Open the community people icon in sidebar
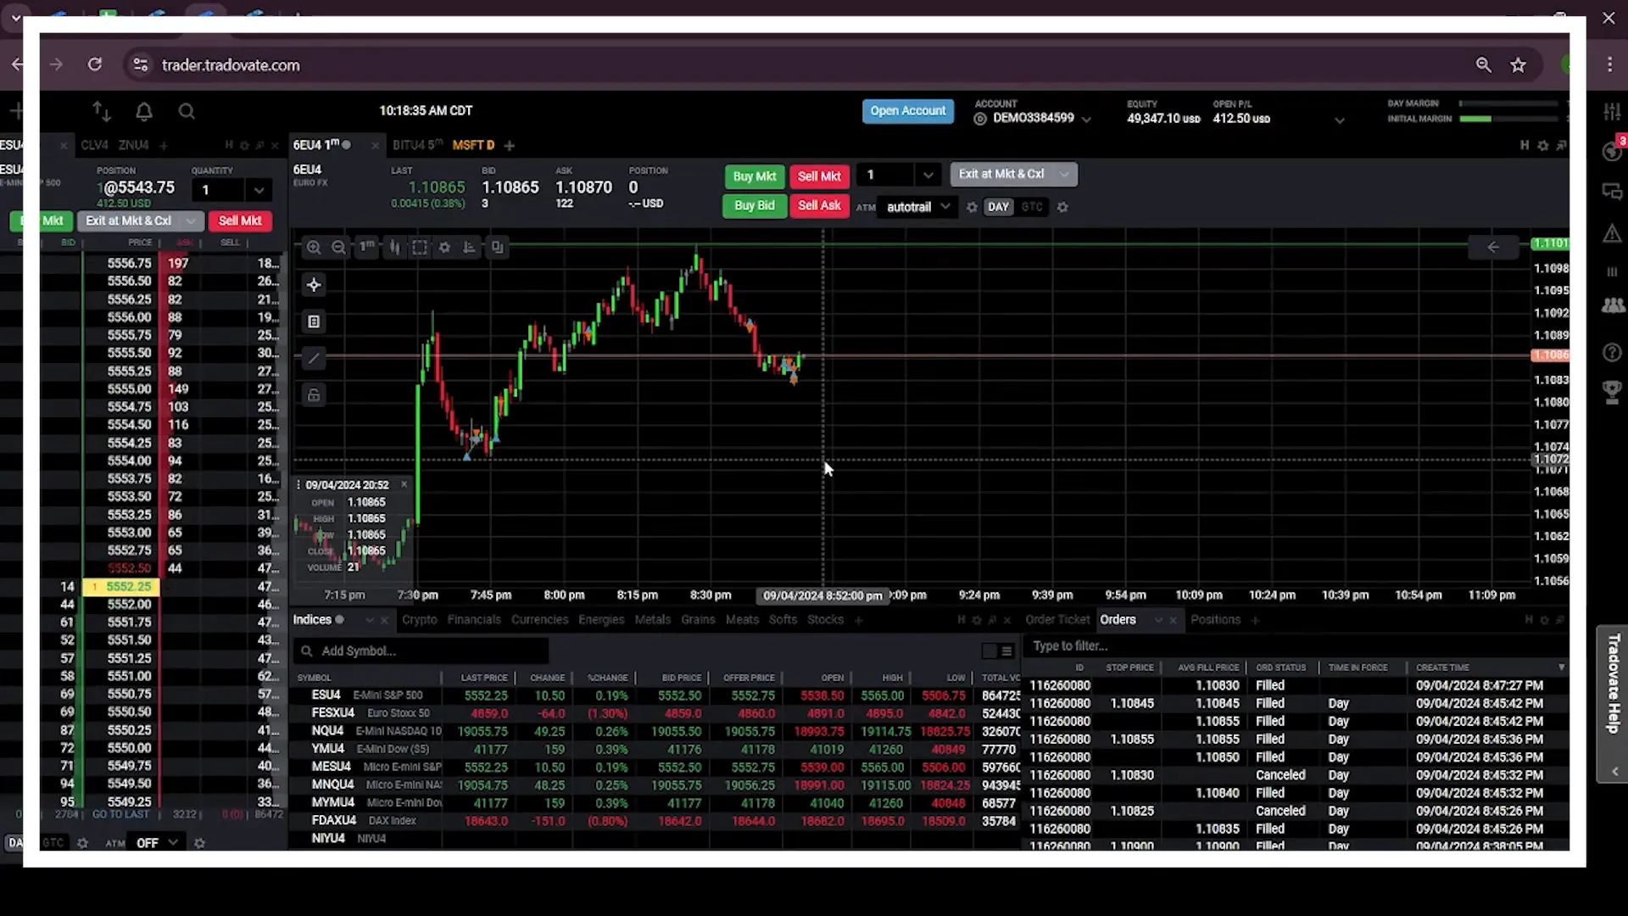The width and height of the screenshot is (1628, 916). coord(1612,306)
